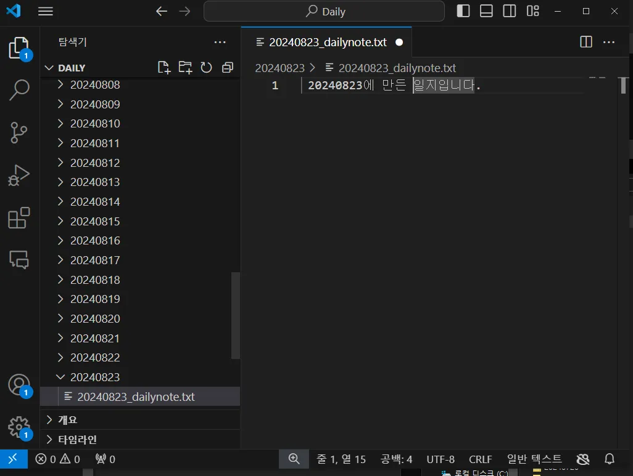Screen dimensions: 633x476
Task: Open the Search view in activity bar
Action: click(x=19, y=90)
